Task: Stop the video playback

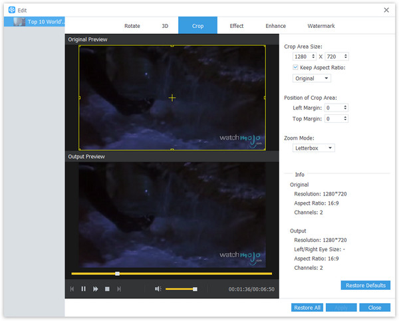Action: click(107, 289)
